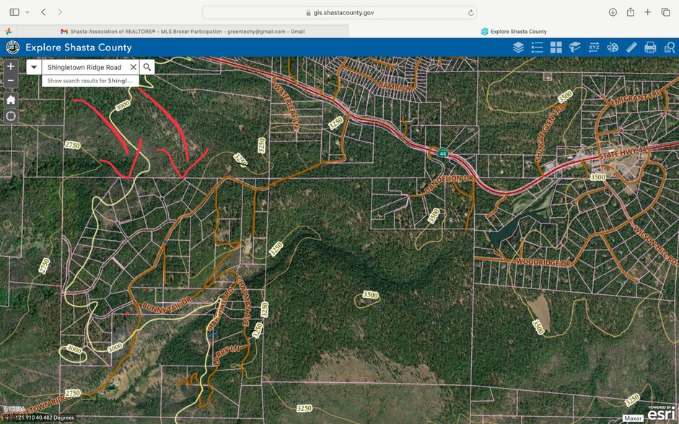Viewport: 679px width, 424px height.
Task: Open the search source dropdown arrow
Action: pos(34,66)
